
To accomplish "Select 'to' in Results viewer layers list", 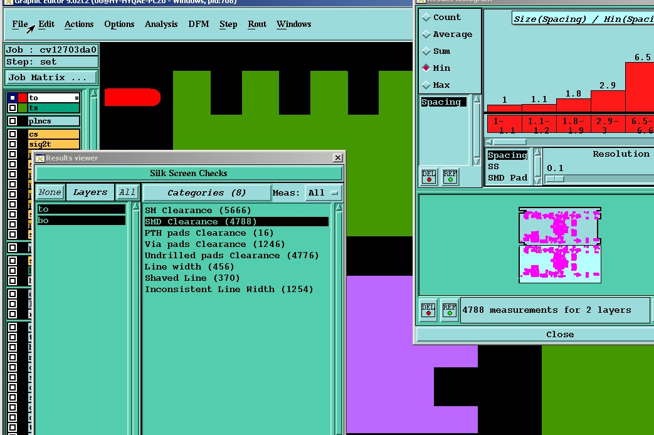I will pyautogui.click(x=82, y=209).
